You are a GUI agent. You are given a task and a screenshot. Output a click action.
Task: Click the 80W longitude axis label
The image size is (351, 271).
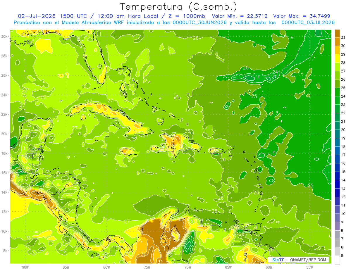(106, 267)
